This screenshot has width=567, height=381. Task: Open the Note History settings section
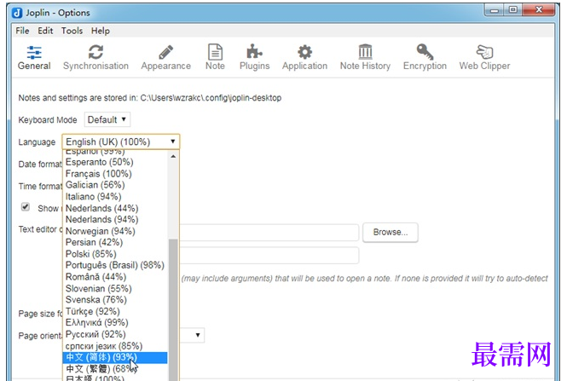(365, 57)
